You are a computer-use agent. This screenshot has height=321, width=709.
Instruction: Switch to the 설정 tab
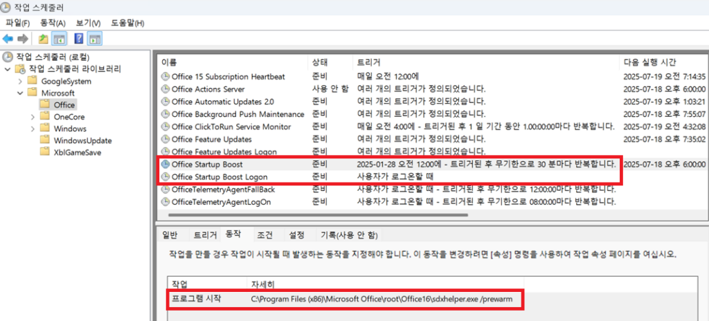pos(296,235)
